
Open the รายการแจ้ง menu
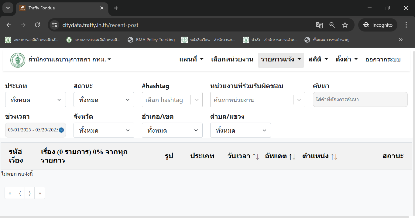coord(281,60)
